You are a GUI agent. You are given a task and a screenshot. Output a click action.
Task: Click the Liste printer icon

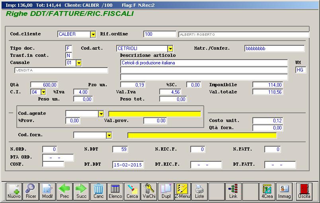(199, 191)
